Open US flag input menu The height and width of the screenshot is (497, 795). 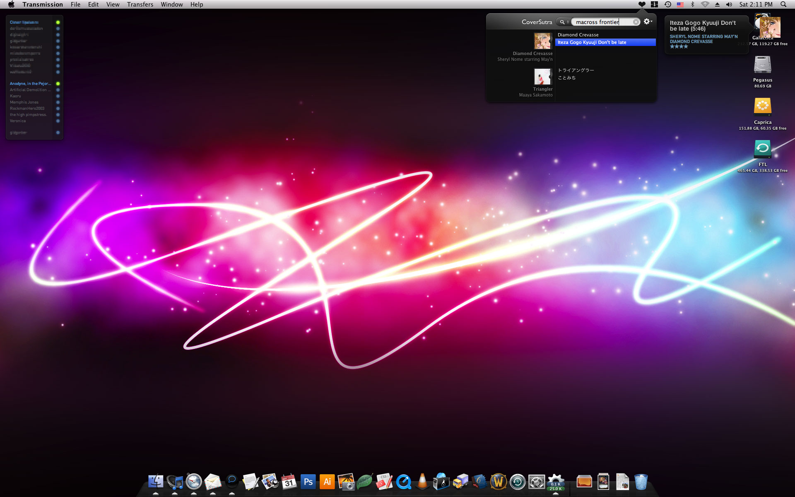pyautogui.click(x=680, y=4)
